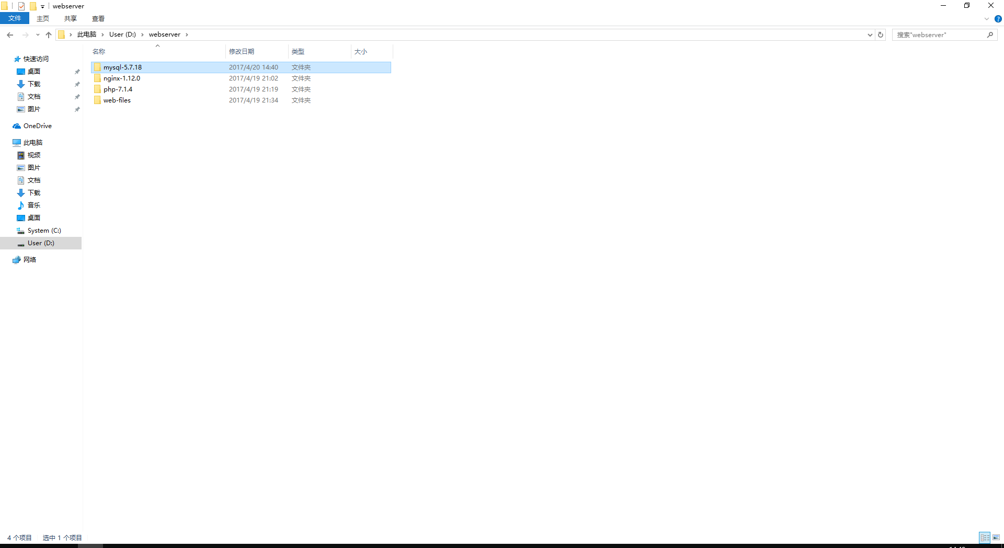Select 快速访问 in the navigation pane
This screenshot has height=548, width=1004.
click(x=36, y=59)
